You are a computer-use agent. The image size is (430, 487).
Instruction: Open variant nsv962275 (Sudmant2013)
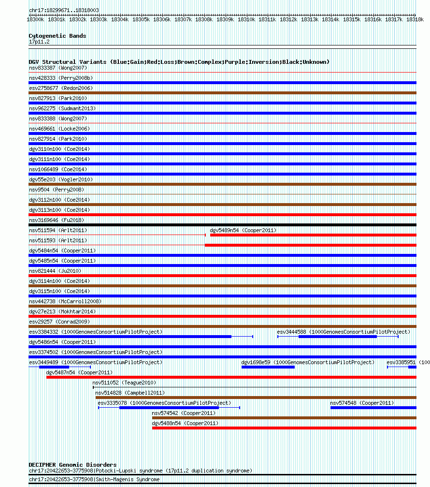tap(62, 108)
